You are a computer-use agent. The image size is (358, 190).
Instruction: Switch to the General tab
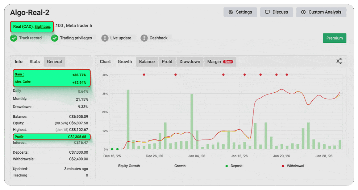tap(54, 62)
